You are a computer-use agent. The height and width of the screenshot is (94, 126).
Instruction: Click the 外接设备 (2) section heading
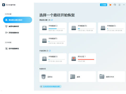pyautogui.click(x=44, y=51)
